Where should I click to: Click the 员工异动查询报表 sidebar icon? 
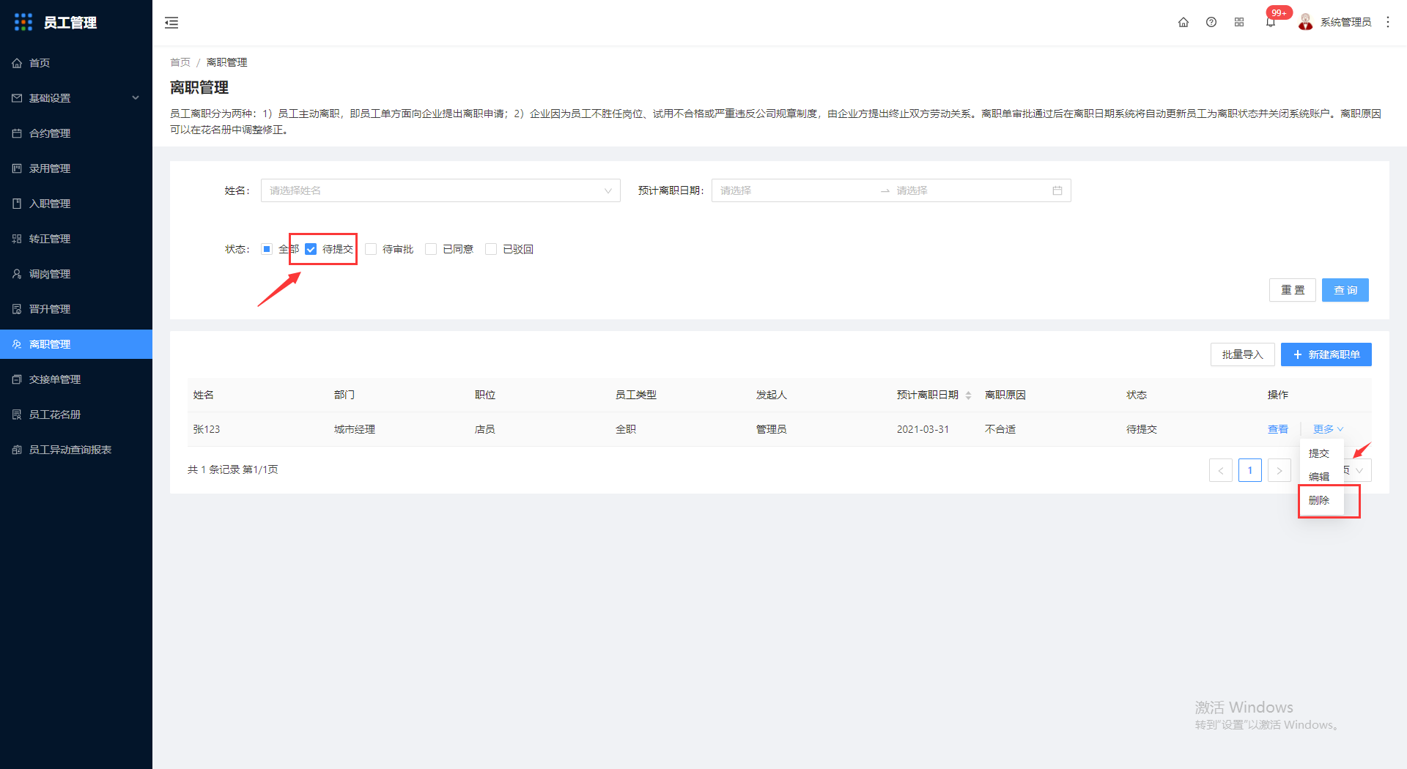pyautogui.click(x=17, y=450)
